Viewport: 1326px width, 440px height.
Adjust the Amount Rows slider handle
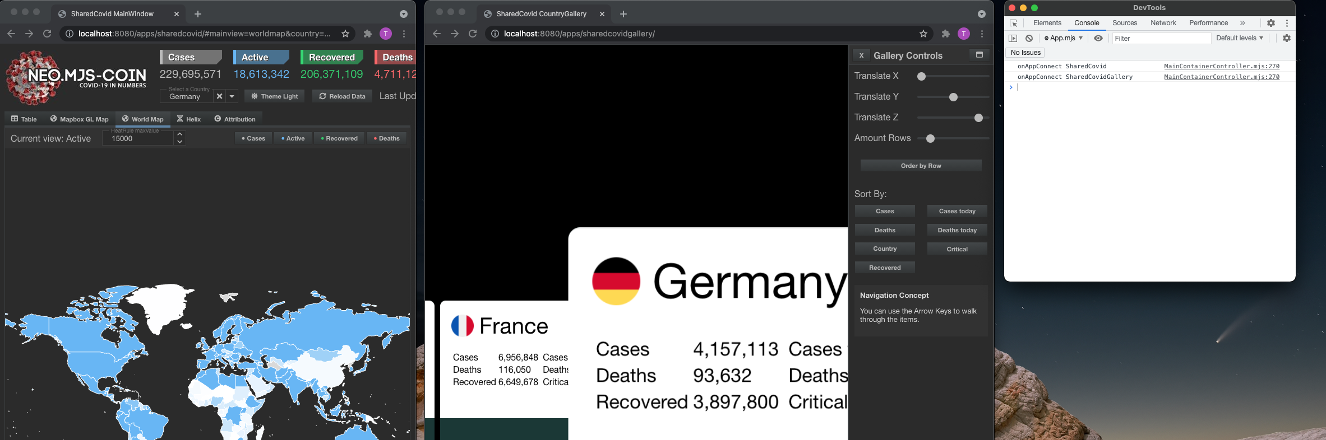(x=930, y=138)
